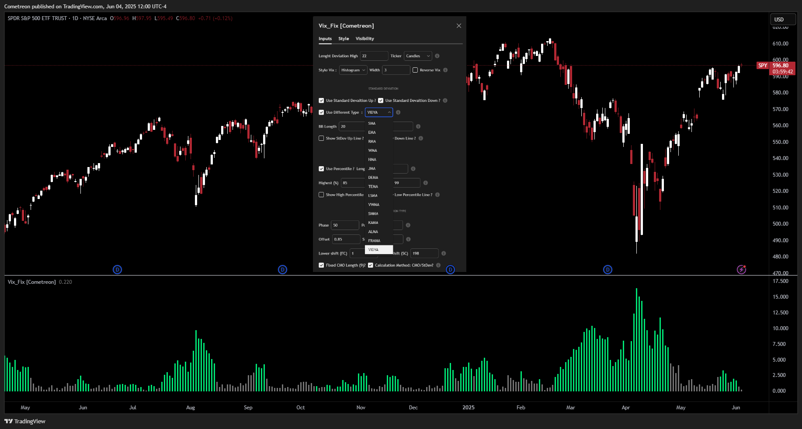Choose VWMA from the type list
This screenshot has height=429, width=802.
coord(379,205)
